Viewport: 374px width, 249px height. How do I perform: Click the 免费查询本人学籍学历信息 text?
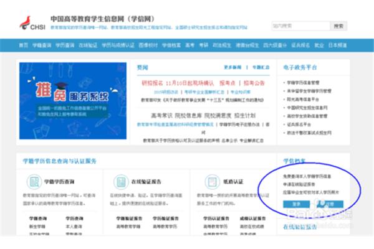tap(307, 176)
